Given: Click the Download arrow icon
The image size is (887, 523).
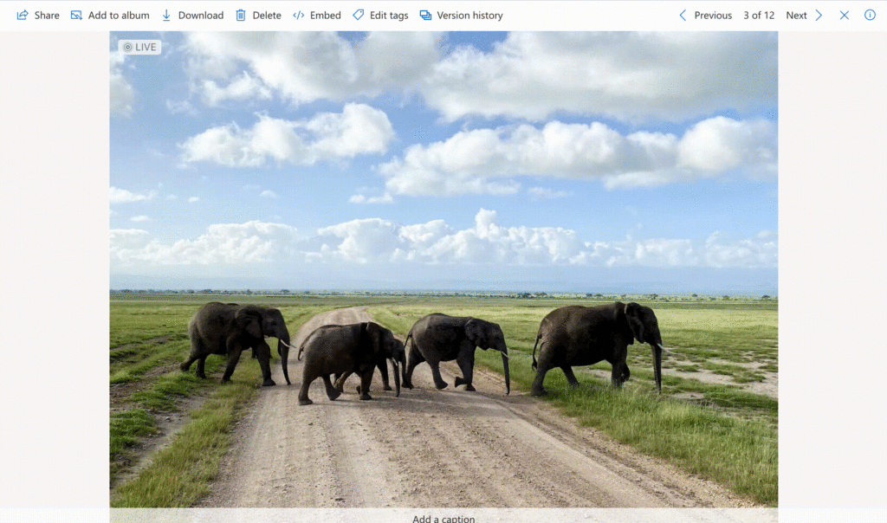Looking at the screenshot, I should (x=166, y=16).
